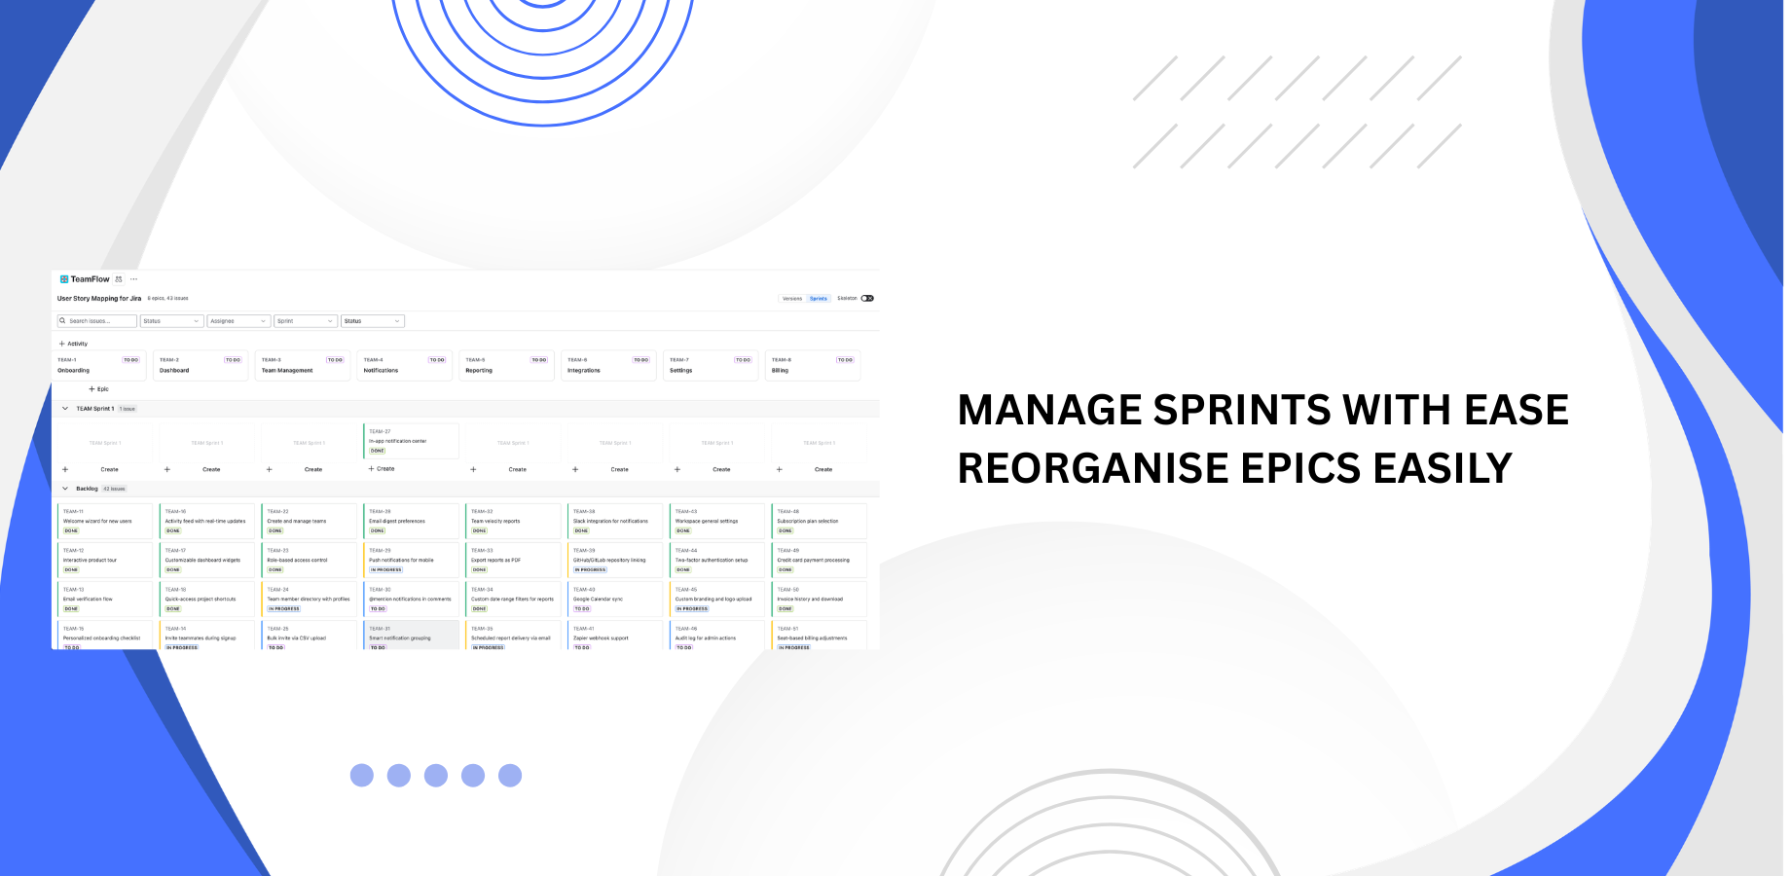Viewport: 1791px width, 876px height.
Task: Add a new Epic
Action: 99,389
